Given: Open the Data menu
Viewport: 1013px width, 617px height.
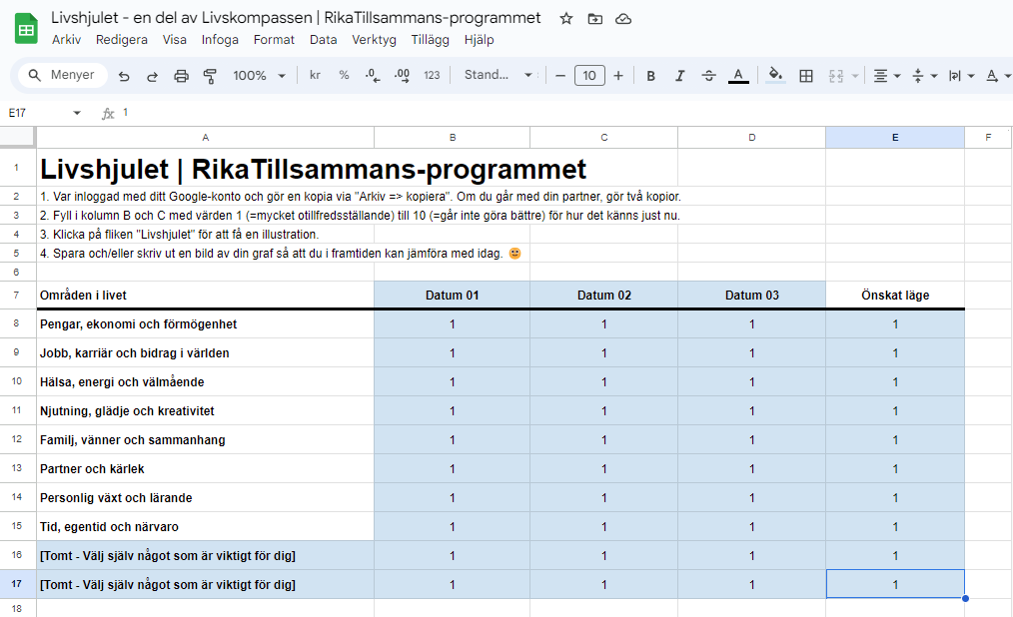Looking at the screenshot, I should pyautogui.click(x=323, y=39).
